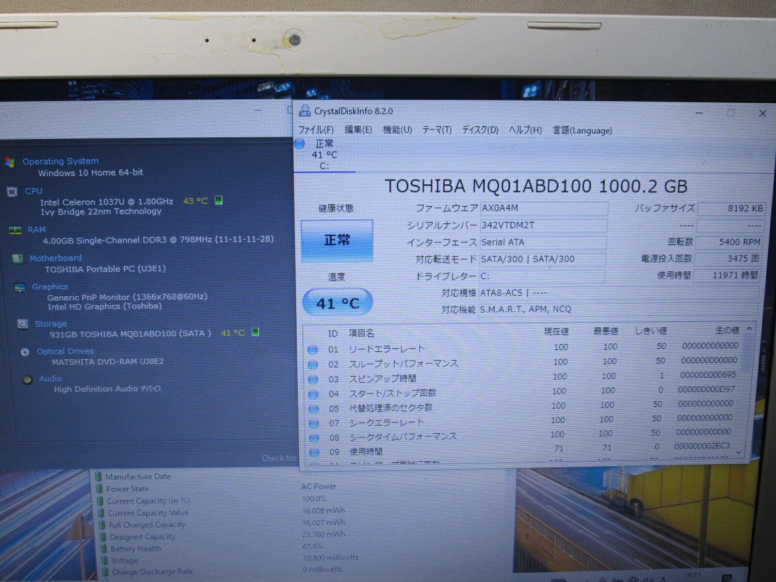776x582 pixels.
Task: Click the Storage drive icon in Speccy
Action: pyautogui.click(x=22, y=324)
